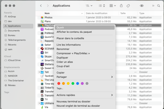
Task: Apply the red tag color
Action: [x=59, y=84]
